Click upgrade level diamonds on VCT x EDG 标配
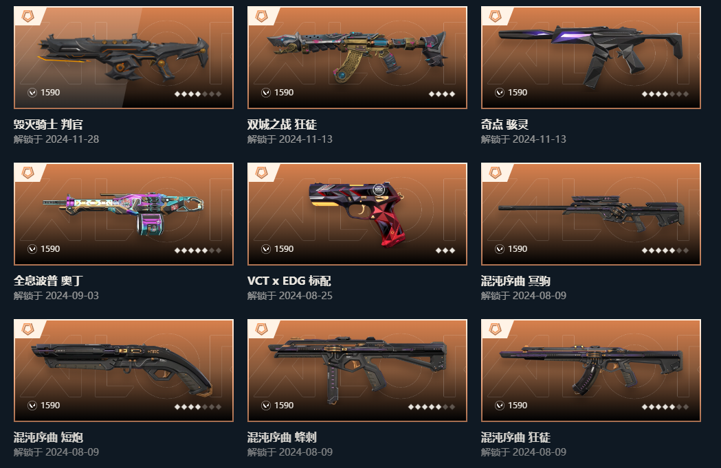 pos(445,250)
